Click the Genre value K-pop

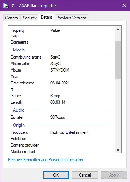point(56,96)
